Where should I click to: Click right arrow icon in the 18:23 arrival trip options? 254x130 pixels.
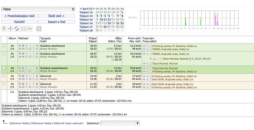[x=20, y=71]
